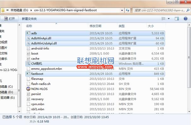Select the adb application file icon
This screenshot has width=191, height=125.
28,33
